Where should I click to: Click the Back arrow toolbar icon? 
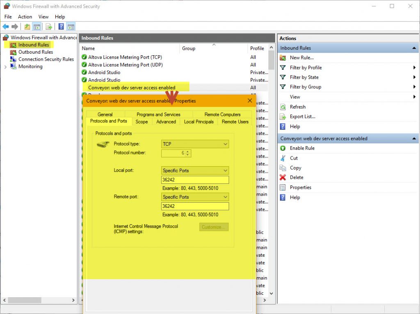[6, 27]
